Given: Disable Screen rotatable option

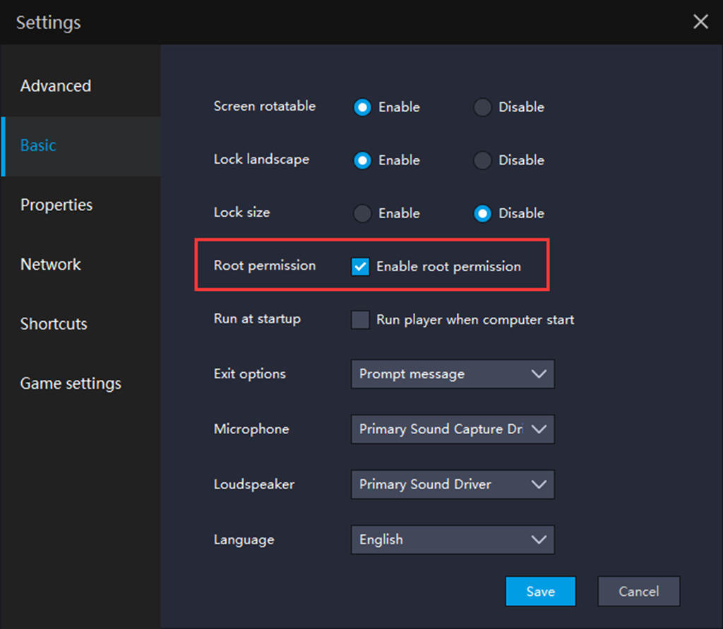Looking at the screenshot, I should click(x=482, y=107).
